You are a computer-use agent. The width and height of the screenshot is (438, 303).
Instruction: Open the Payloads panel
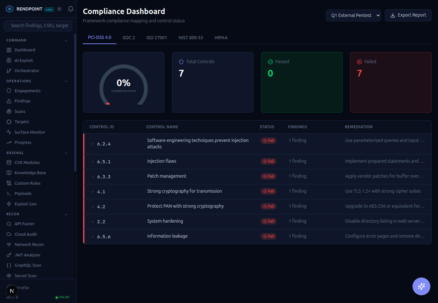24,193
